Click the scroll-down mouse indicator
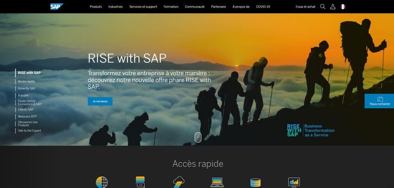Screen dimensions: 394x188 click(198, 137)
